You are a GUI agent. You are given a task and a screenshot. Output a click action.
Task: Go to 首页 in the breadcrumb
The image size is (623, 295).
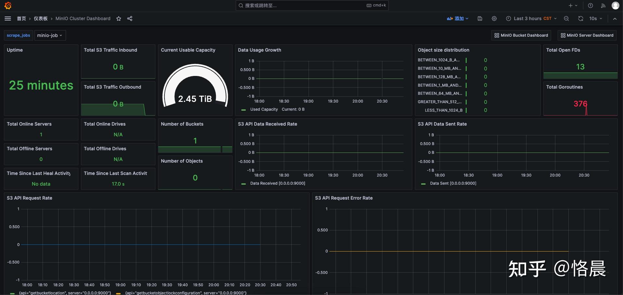coord(21,18)
